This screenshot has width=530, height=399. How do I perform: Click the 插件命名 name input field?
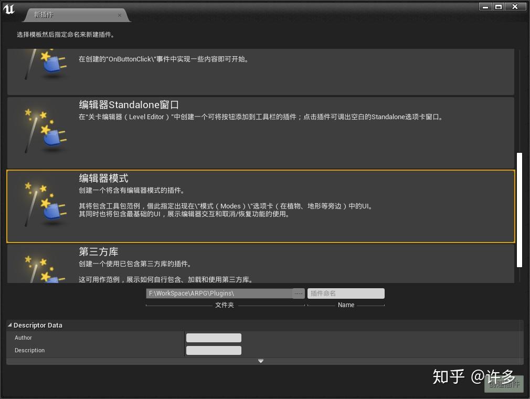[x=346, y=293]
